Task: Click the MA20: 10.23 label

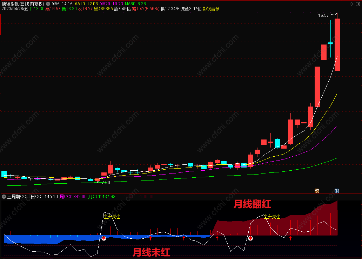Action: coord(111,4)
